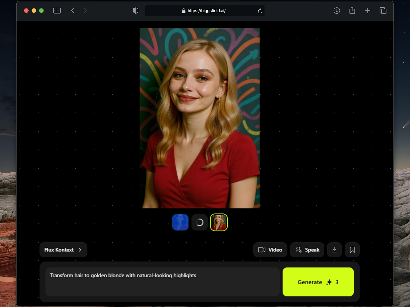Show Safari downloads list
Image resolution: width=410 pixels, height=307 pixels.
[337, 11]
